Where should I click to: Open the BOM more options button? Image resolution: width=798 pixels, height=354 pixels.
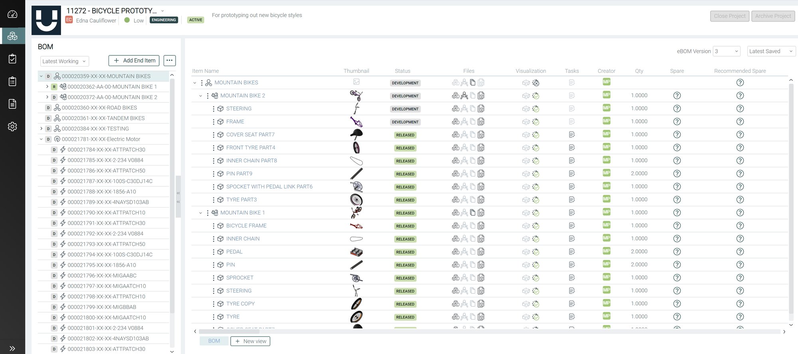(x=170, y=61)
